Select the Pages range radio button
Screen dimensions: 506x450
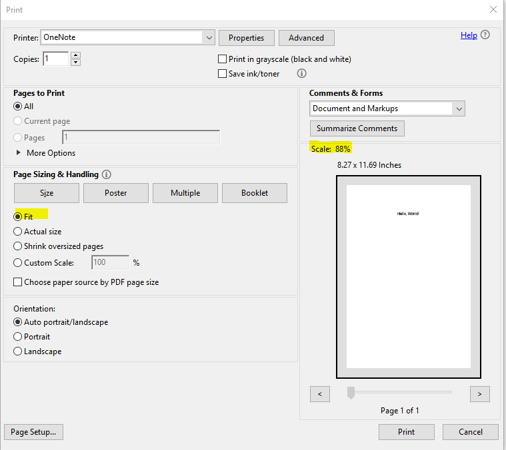point(18,138)
